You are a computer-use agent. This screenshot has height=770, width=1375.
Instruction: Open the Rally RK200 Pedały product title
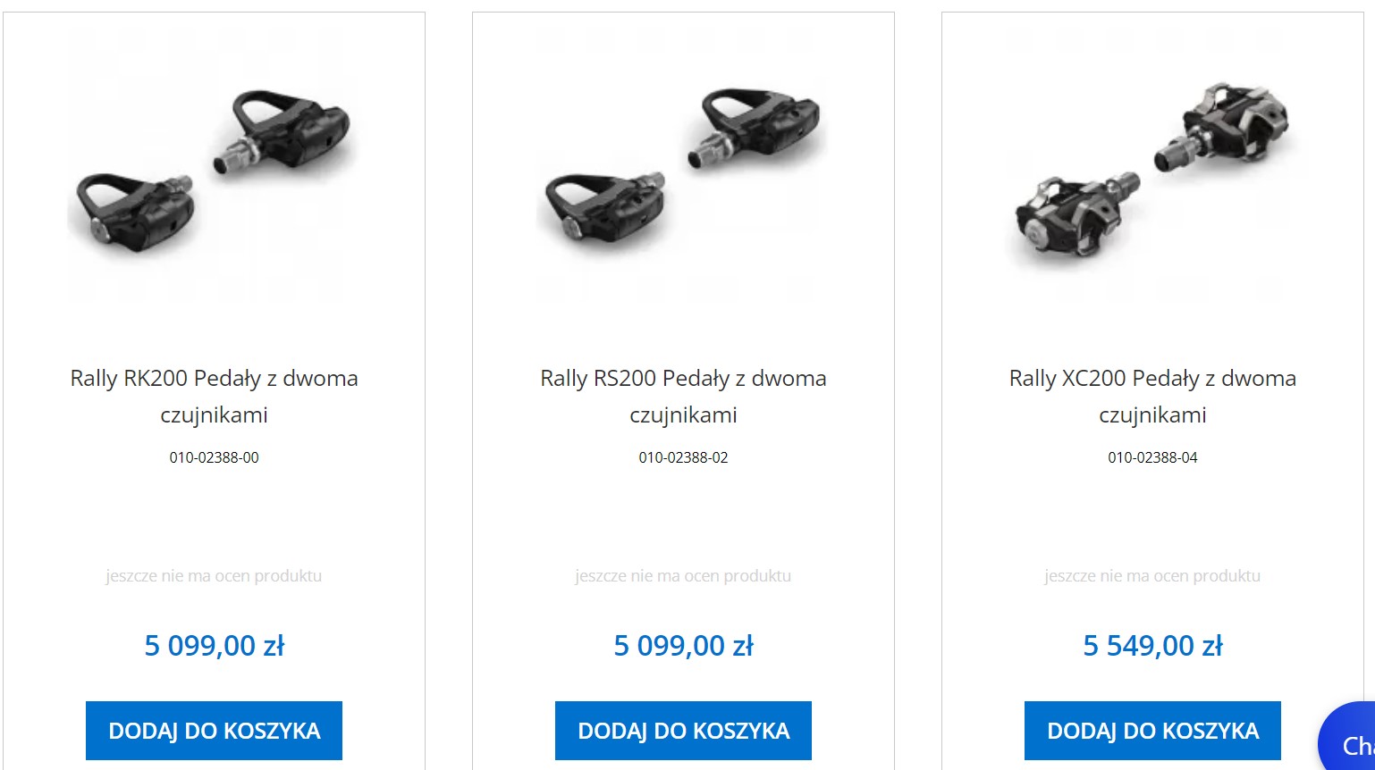pos(214,396)
